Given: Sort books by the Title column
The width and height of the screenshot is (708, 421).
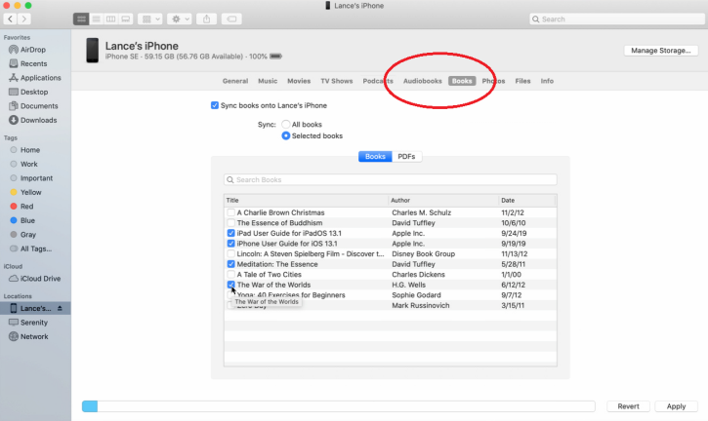Looking at the screenshot, I should coord(306,200).
